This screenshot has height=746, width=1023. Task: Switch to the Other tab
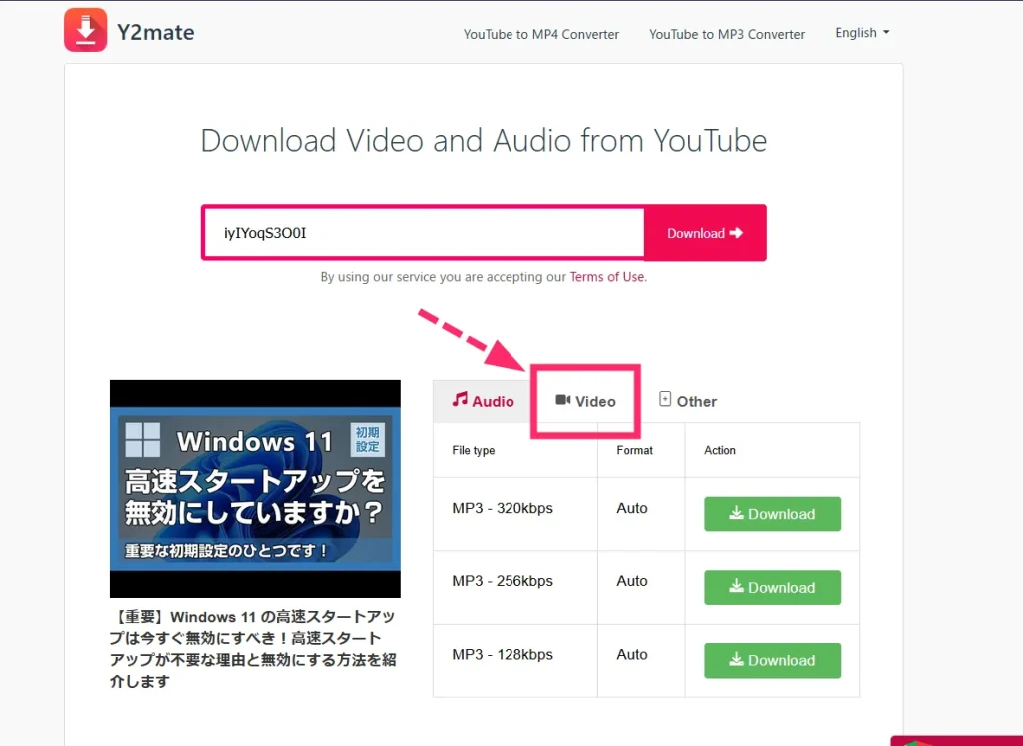pyautogui.click(x=688, y=401)
